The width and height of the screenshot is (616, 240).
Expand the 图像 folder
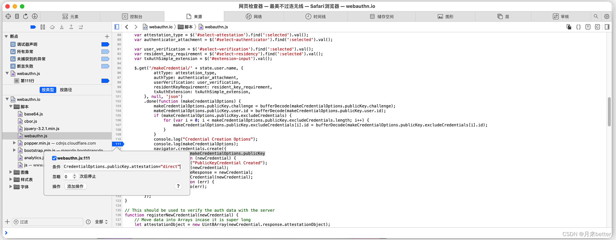tap(11, 172)
